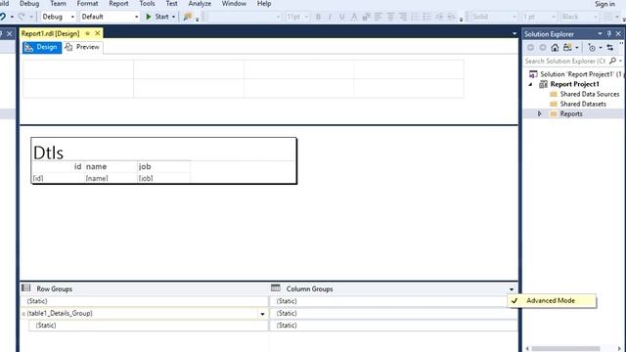Click the Report Project1 project icon
Viewport: 626px width, 352px height.
544,84
